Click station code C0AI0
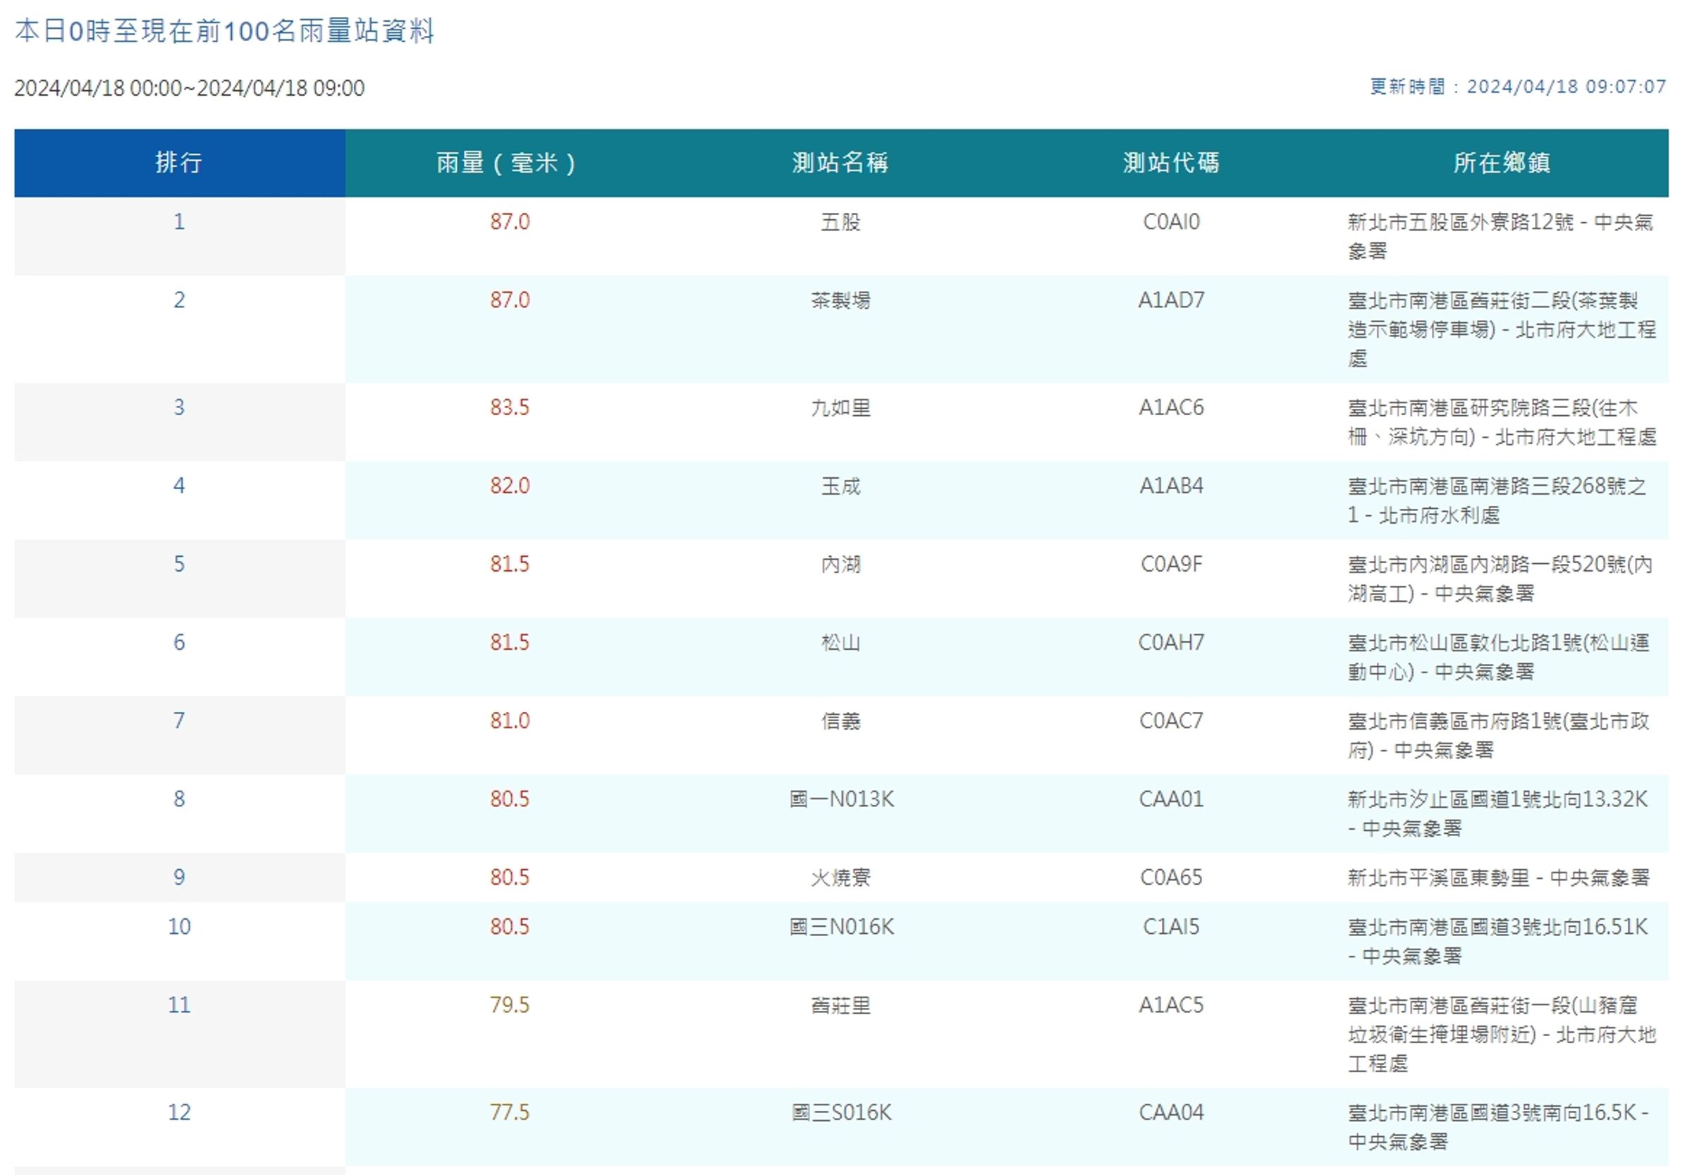Screen dimensions: 1692x1175 1171,221
